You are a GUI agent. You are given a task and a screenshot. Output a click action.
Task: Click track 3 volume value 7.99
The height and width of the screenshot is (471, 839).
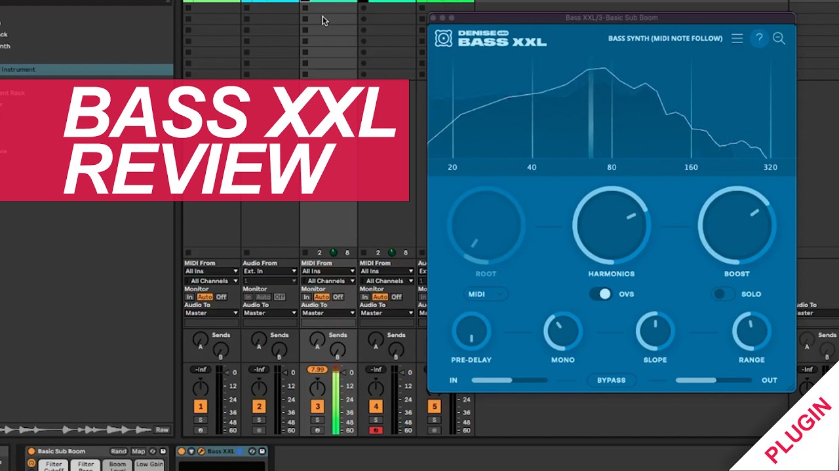coord(317,370)
